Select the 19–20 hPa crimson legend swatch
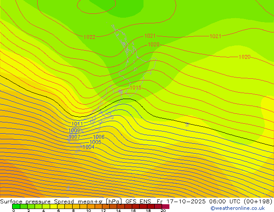The height and width of the screenshot is (212, 274). [x=158, y=206]
